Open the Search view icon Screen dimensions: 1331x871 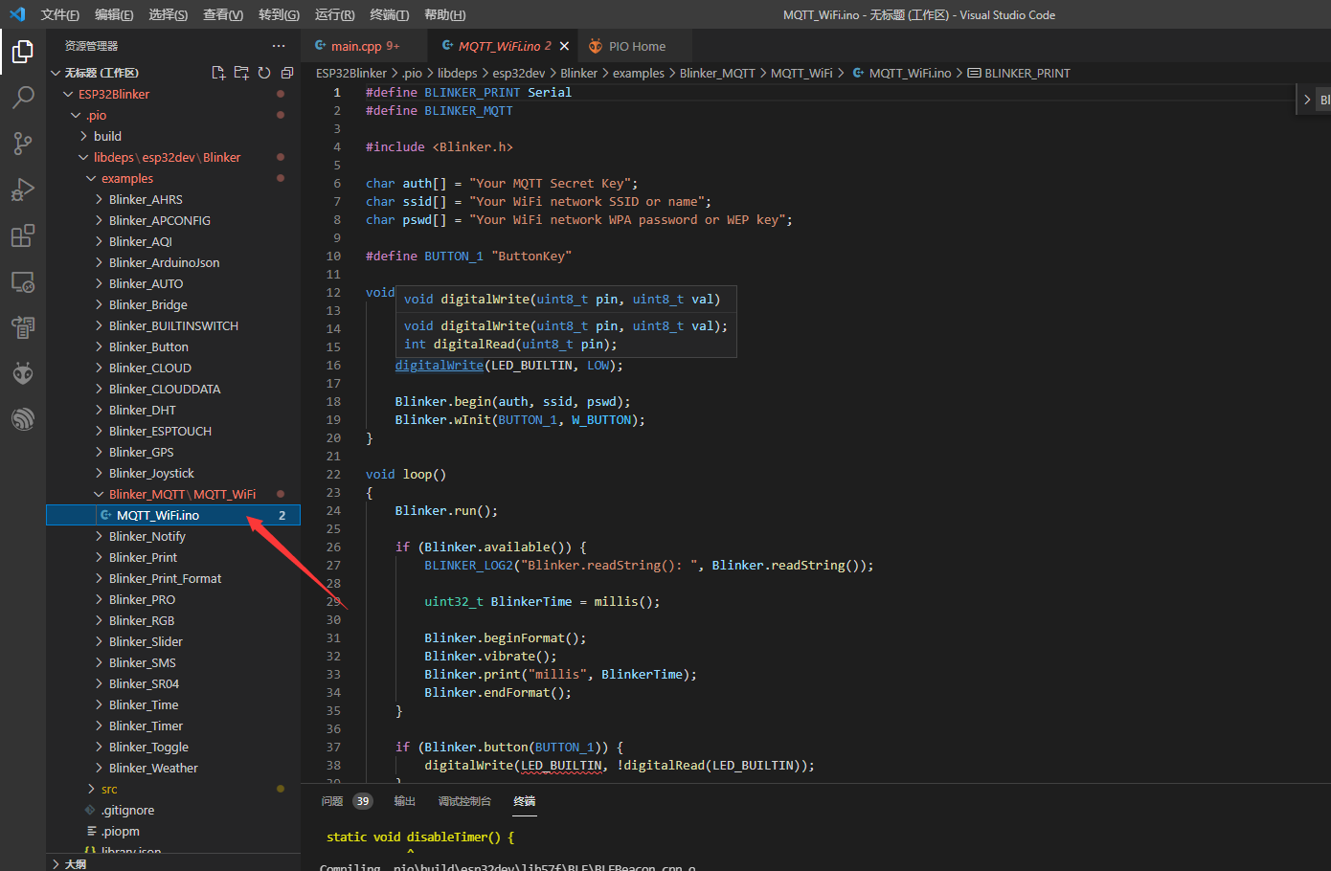click(23, 97)
